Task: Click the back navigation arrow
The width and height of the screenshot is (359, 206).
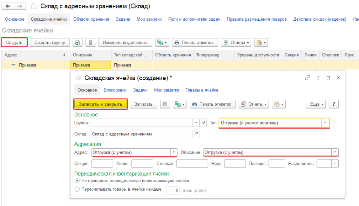Action: 8,6
